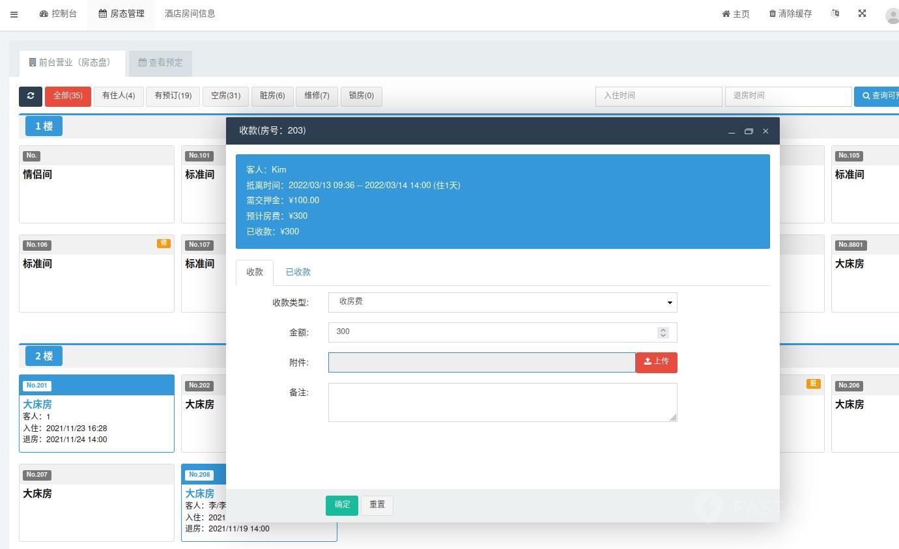This screenshot has width=899, height=549.
Task: Open occupied room No.201 card
Action: [x=96, y=414]
